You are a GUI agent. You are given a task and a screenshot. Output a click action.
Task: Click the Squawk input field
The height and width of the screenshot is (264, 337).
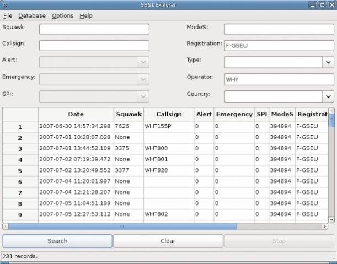click(x=94, y=29)
